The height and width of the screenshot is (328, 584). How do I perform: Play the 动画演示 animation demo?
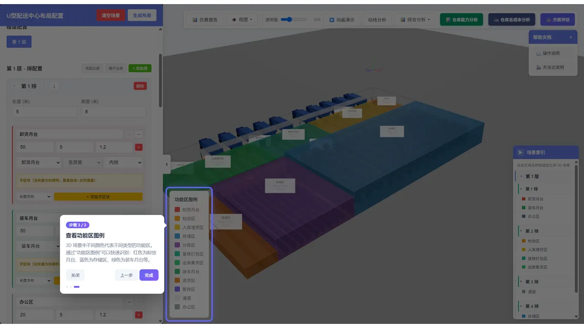click(x=342, y=20)
